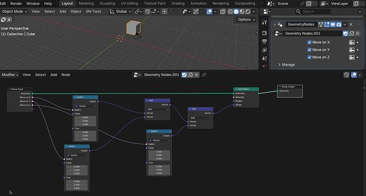The image size is (366, 196).
Task: Collapse the Set Position node
Action: [x=236, y=89]
